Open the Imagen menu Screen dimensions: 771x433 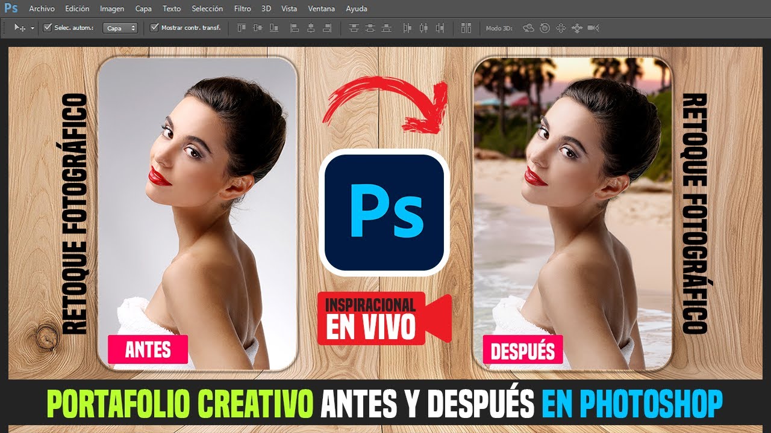coord(112,9)
